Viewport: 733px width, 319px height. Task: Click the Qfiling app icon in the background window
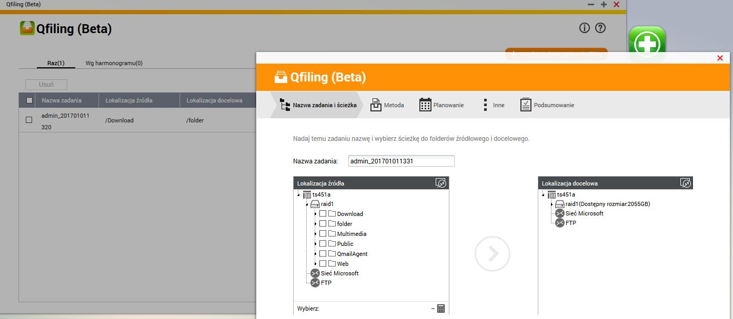(x=27, y=28)
